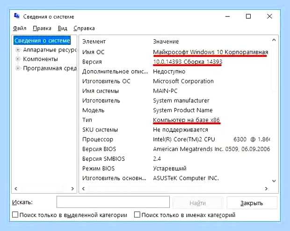Enable Поиск только в выделенной категории
290x231 pixels.
pyautogui.click(x=15, y=215)
